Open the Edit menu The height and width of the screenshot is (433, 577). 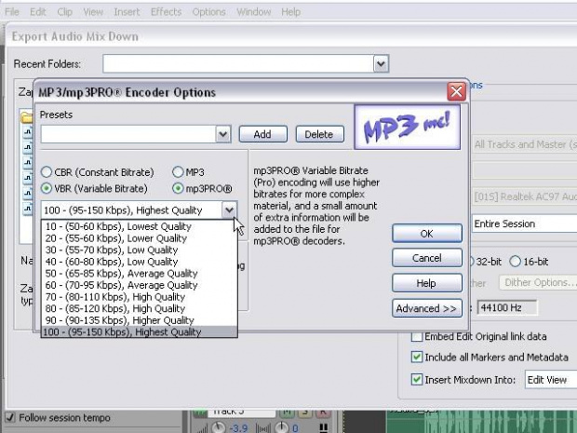(37, 12)
